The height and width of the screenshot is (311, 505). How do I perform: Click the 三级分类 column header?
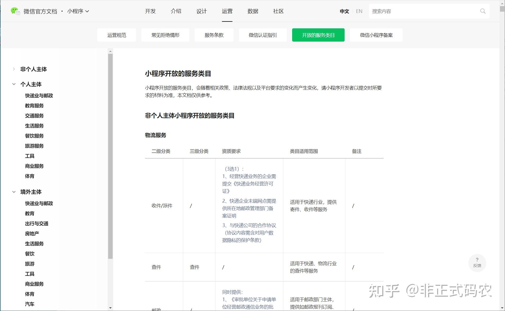199,151
